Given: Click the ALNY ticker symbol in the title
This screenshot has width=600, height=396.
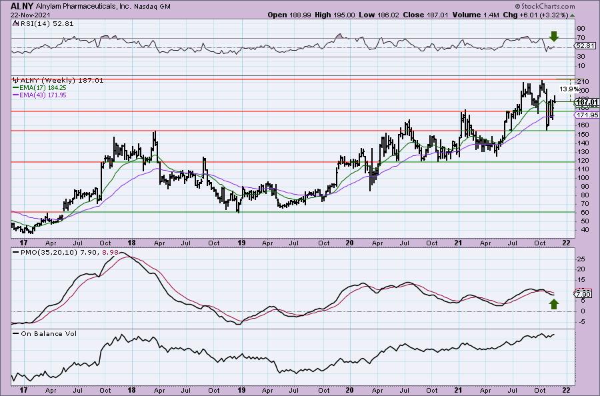Looking at the screenshot, I should click(x=22, y=6).
